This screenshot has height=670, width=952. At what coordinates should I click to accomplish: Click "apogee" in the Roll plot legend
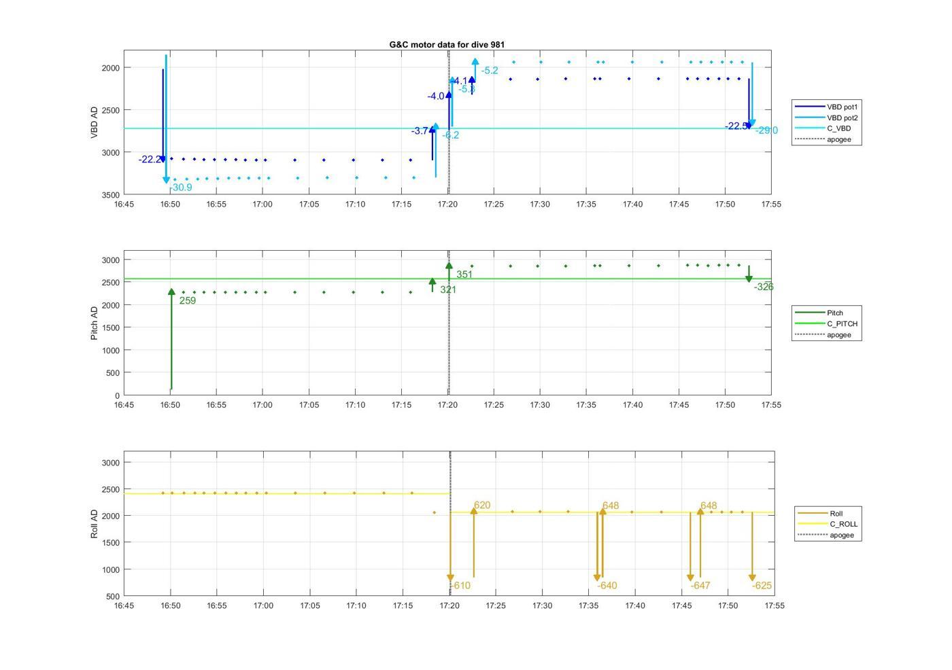826,535
